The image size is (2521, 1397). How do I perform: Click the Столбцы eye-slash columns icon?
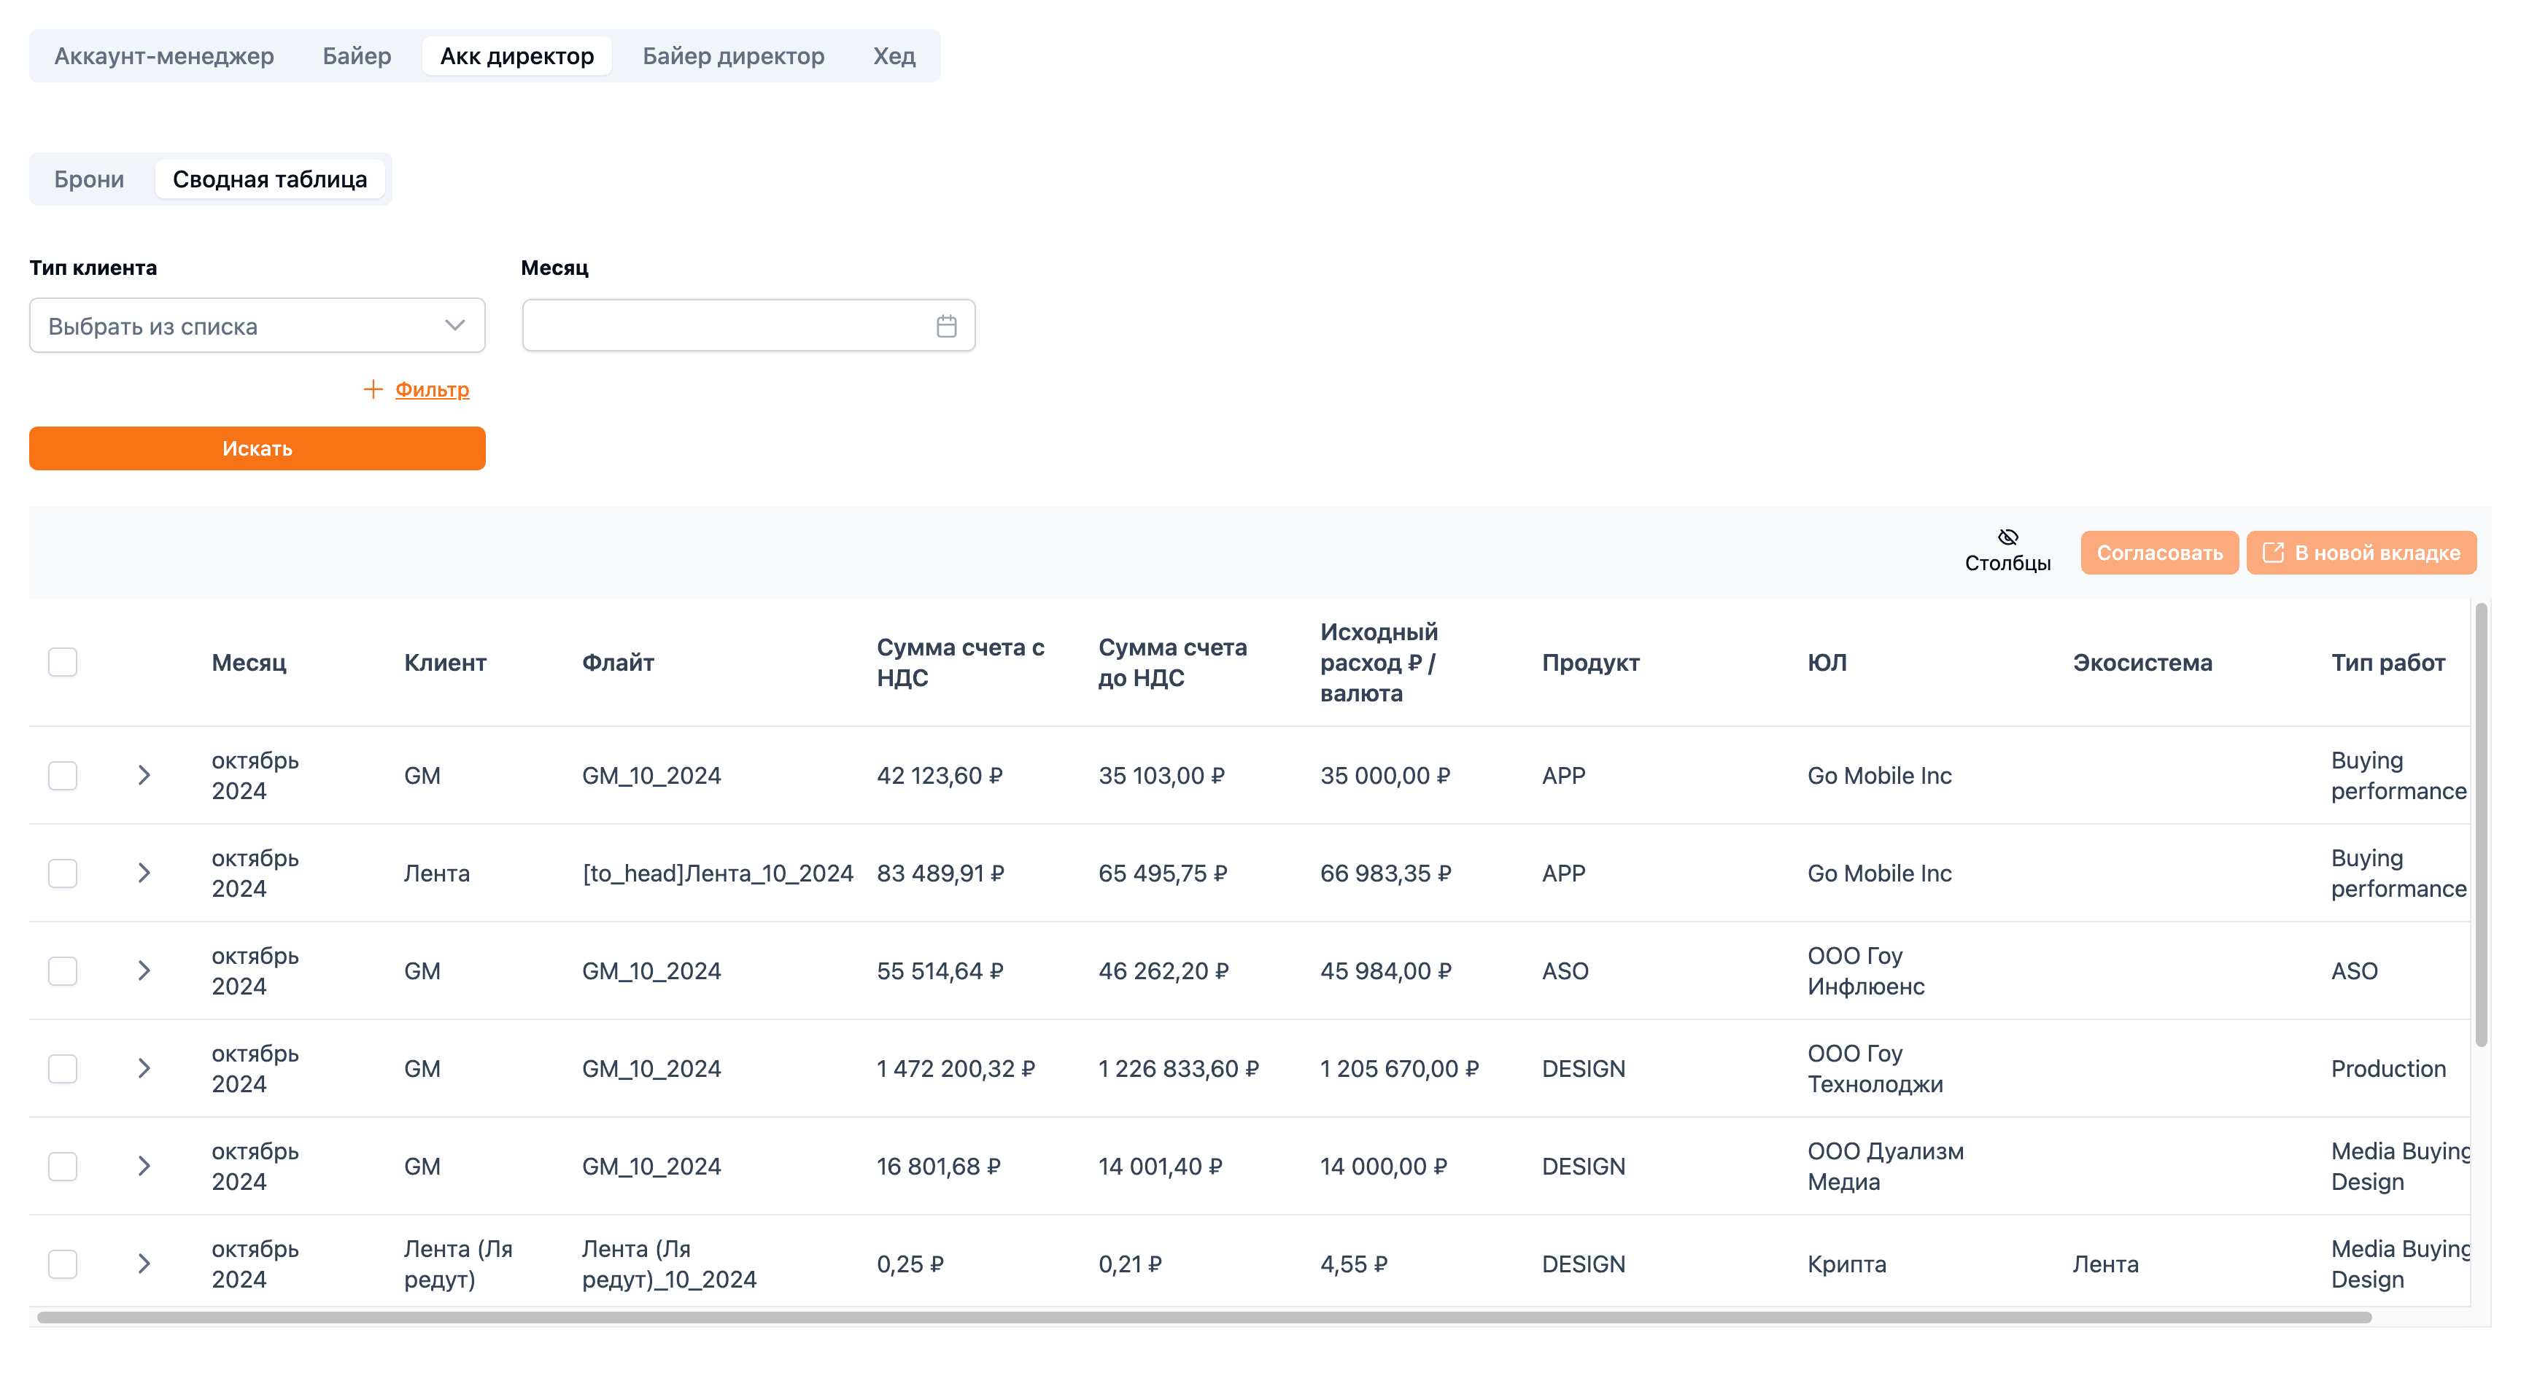pos(2007,536)
